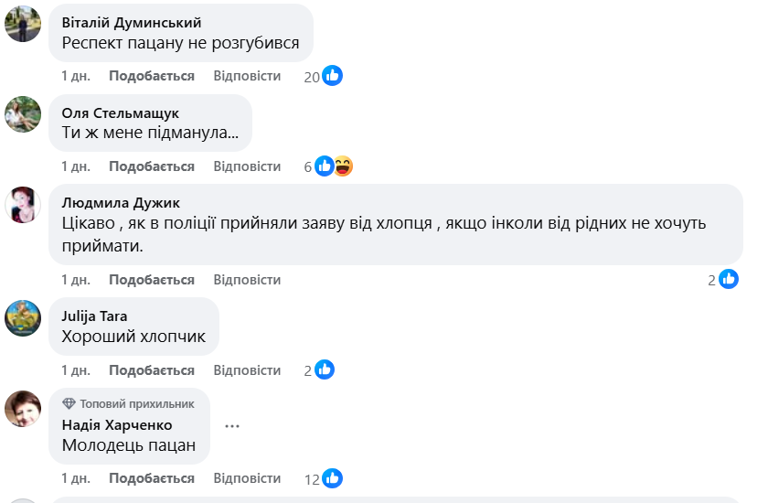Open Людмила Дужик's profile avatar
This screenshot has height=503, width=768.
pos(23,204)
